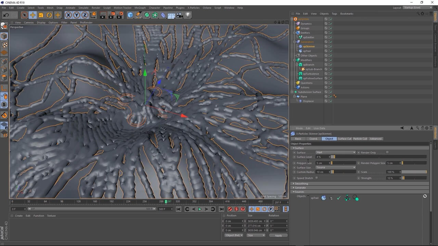Click the Undo arrow icon
The height and width of the screenshot is (246, 438).
click(6, 15)
